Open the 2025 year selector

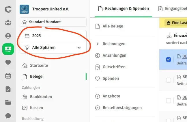pos(53,36)
